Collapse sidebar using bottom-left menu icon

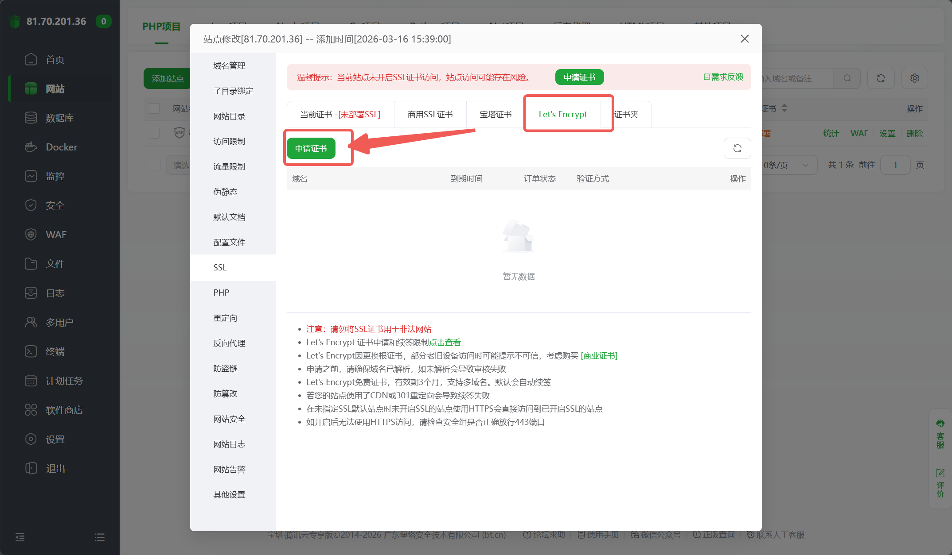(x=20, y=537)
